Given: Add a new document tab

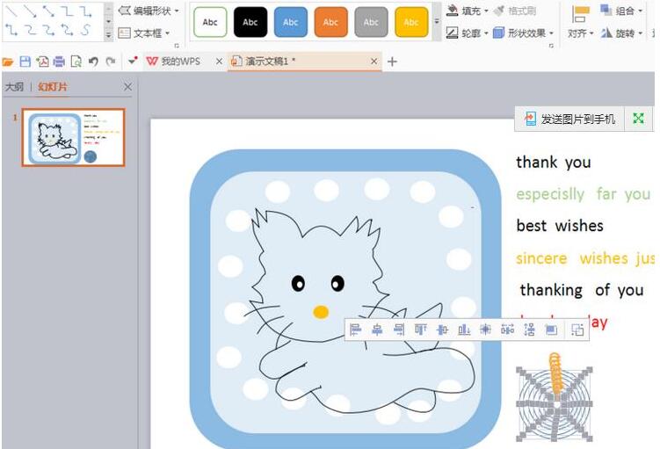Looking at the screenshot, I should click(x=392, y=62).
